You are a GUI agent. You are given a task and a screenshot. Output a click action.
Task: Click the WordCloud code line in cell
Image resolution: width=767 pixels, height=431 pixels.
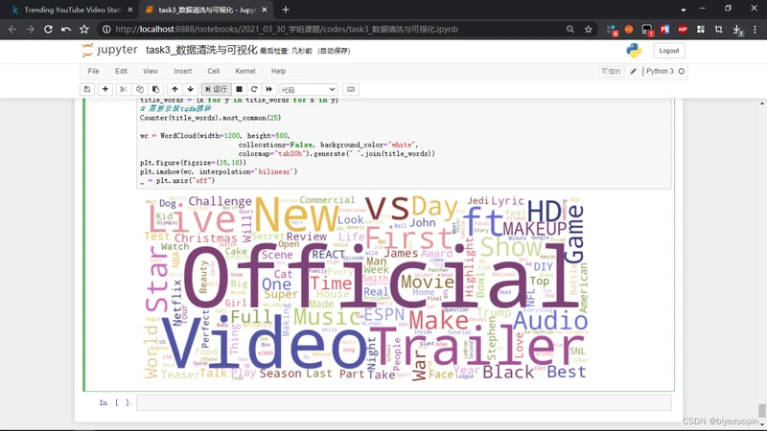(215, 136)
